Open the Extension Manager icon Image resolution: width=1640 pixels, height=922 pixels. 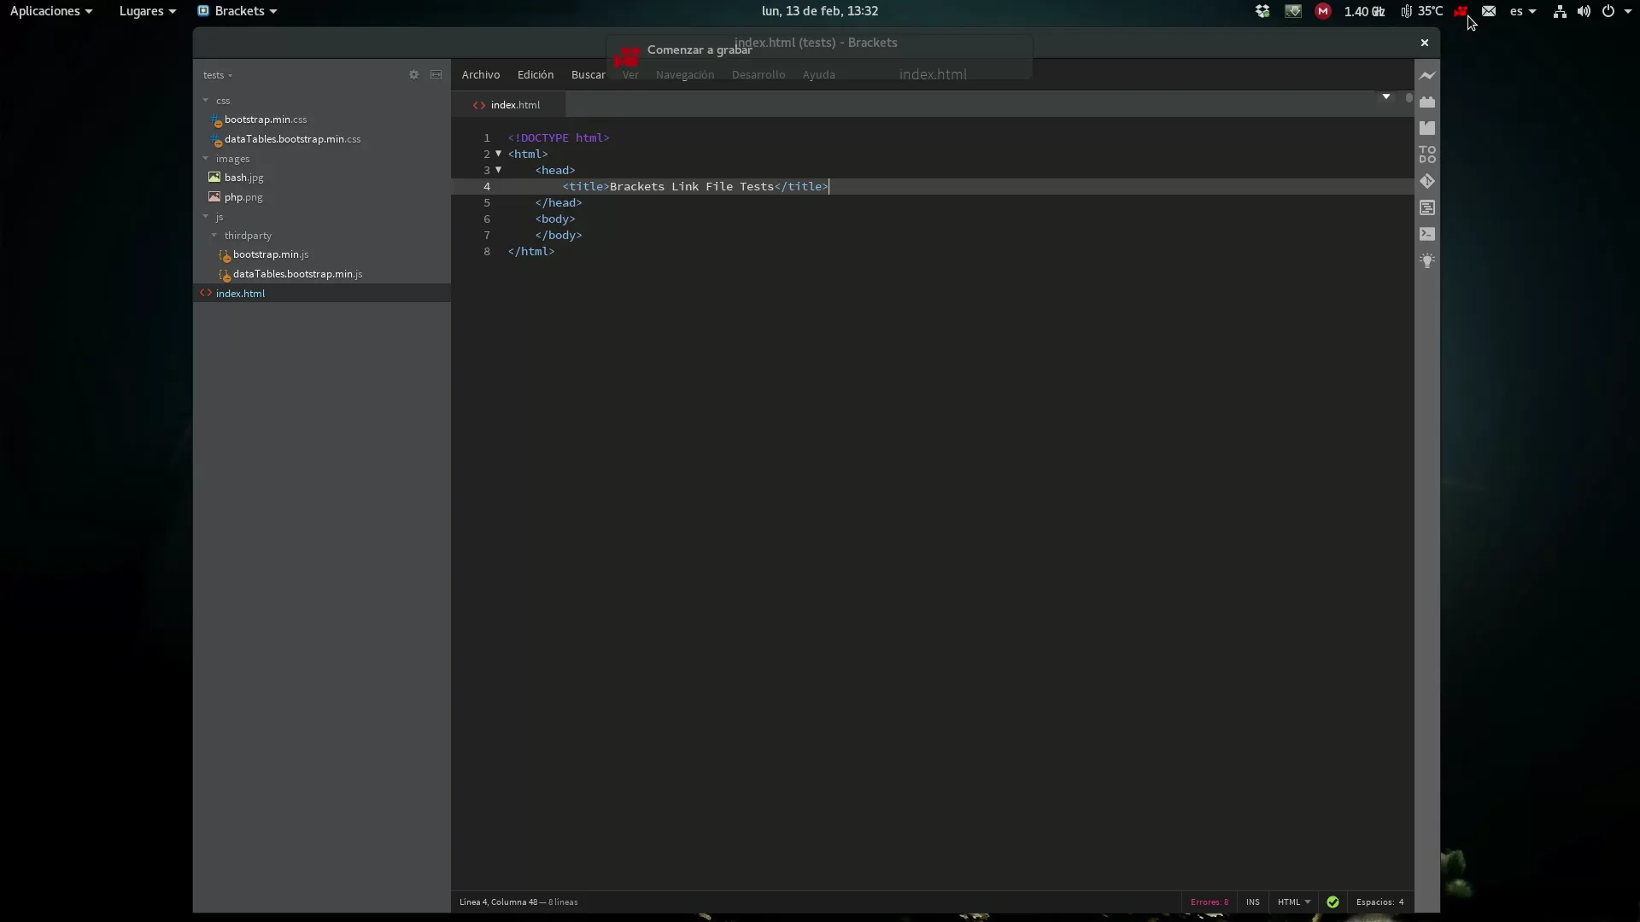[1429, 102]
